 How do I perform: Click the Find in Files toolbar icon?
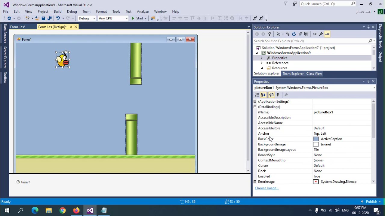153,18
